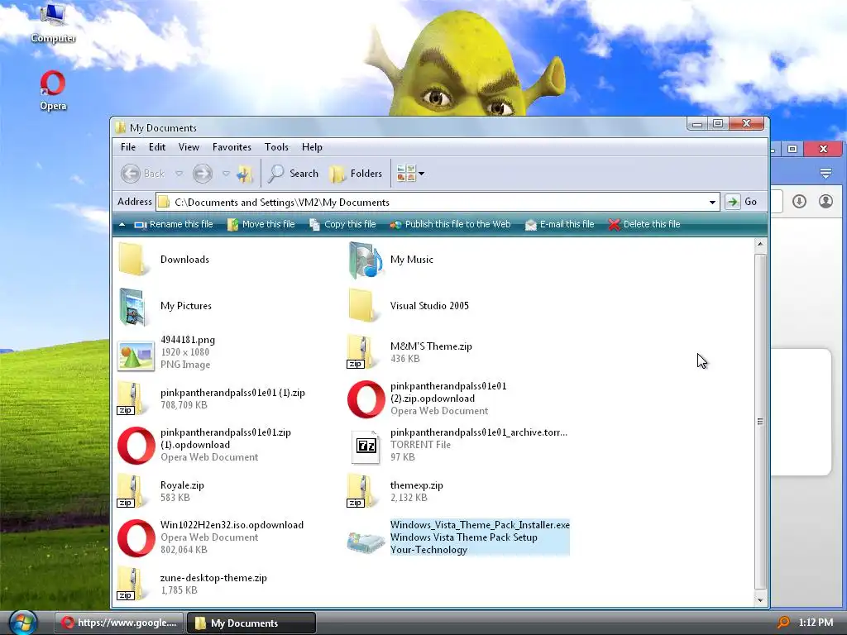Click the search tray icon near clock
This screenshot has height=635, width=847.
click(x=783, y=623)
